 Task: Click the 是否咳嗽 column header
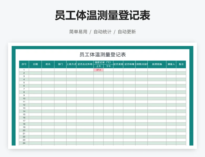pyautogui.click(x=129, y=64)
